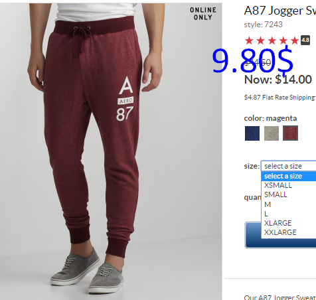316x300 pixels.
Task: Click the $4.87 Flat Rate Shipping text
Action: pyautogui.click(x=279, y=98)
